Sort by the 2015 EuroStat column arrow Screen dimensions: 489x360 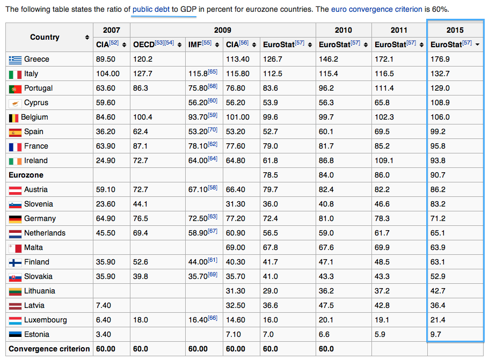coord(478,45)
